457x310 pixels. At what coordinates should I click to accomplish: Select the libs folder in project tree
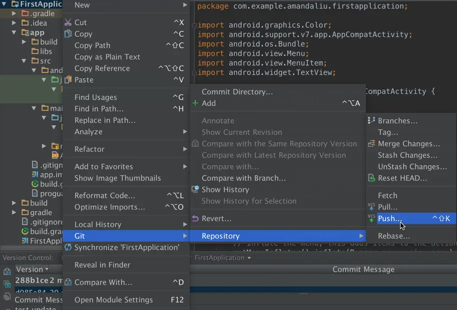coord(46,51)
